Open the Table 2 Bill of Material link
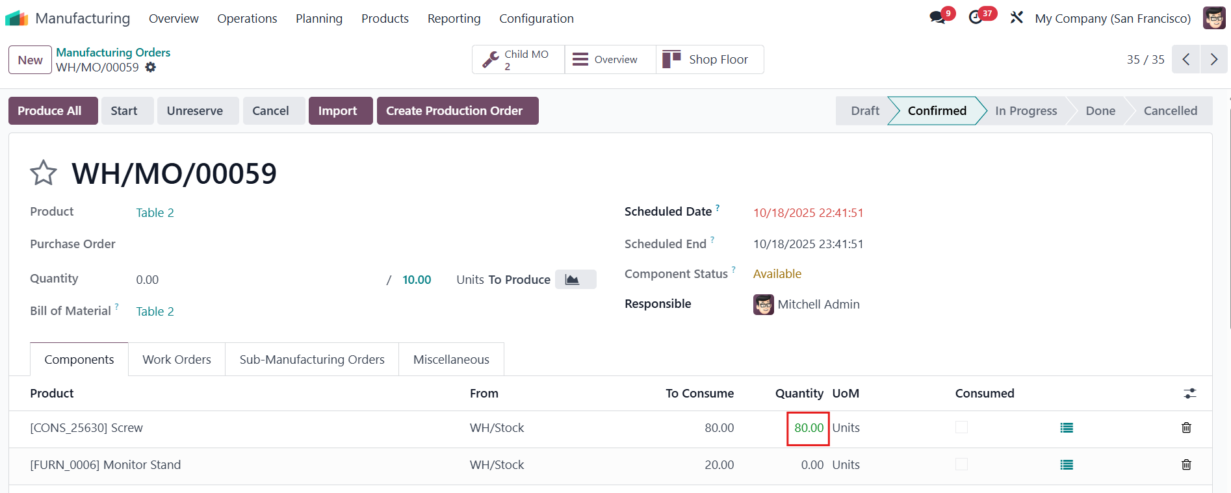The image size is (1231, 493). tap(155, 312)
